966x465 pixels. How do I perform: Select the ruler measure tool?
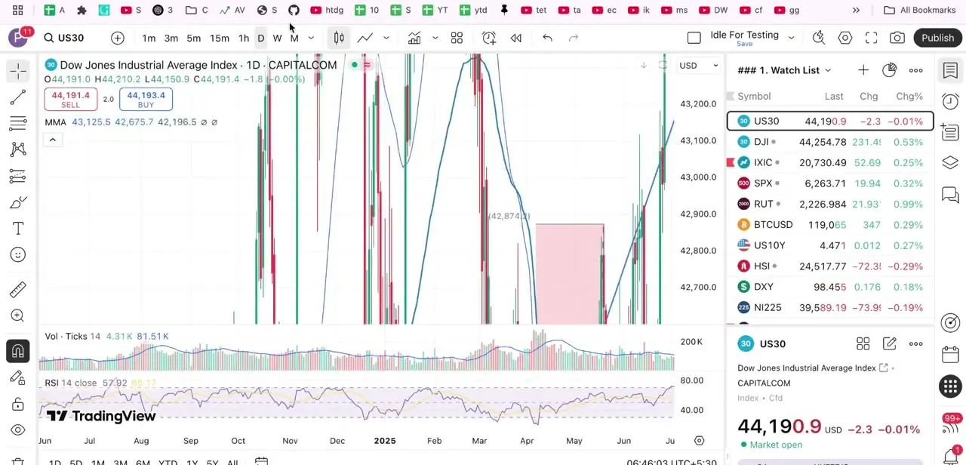pos(18,289)
